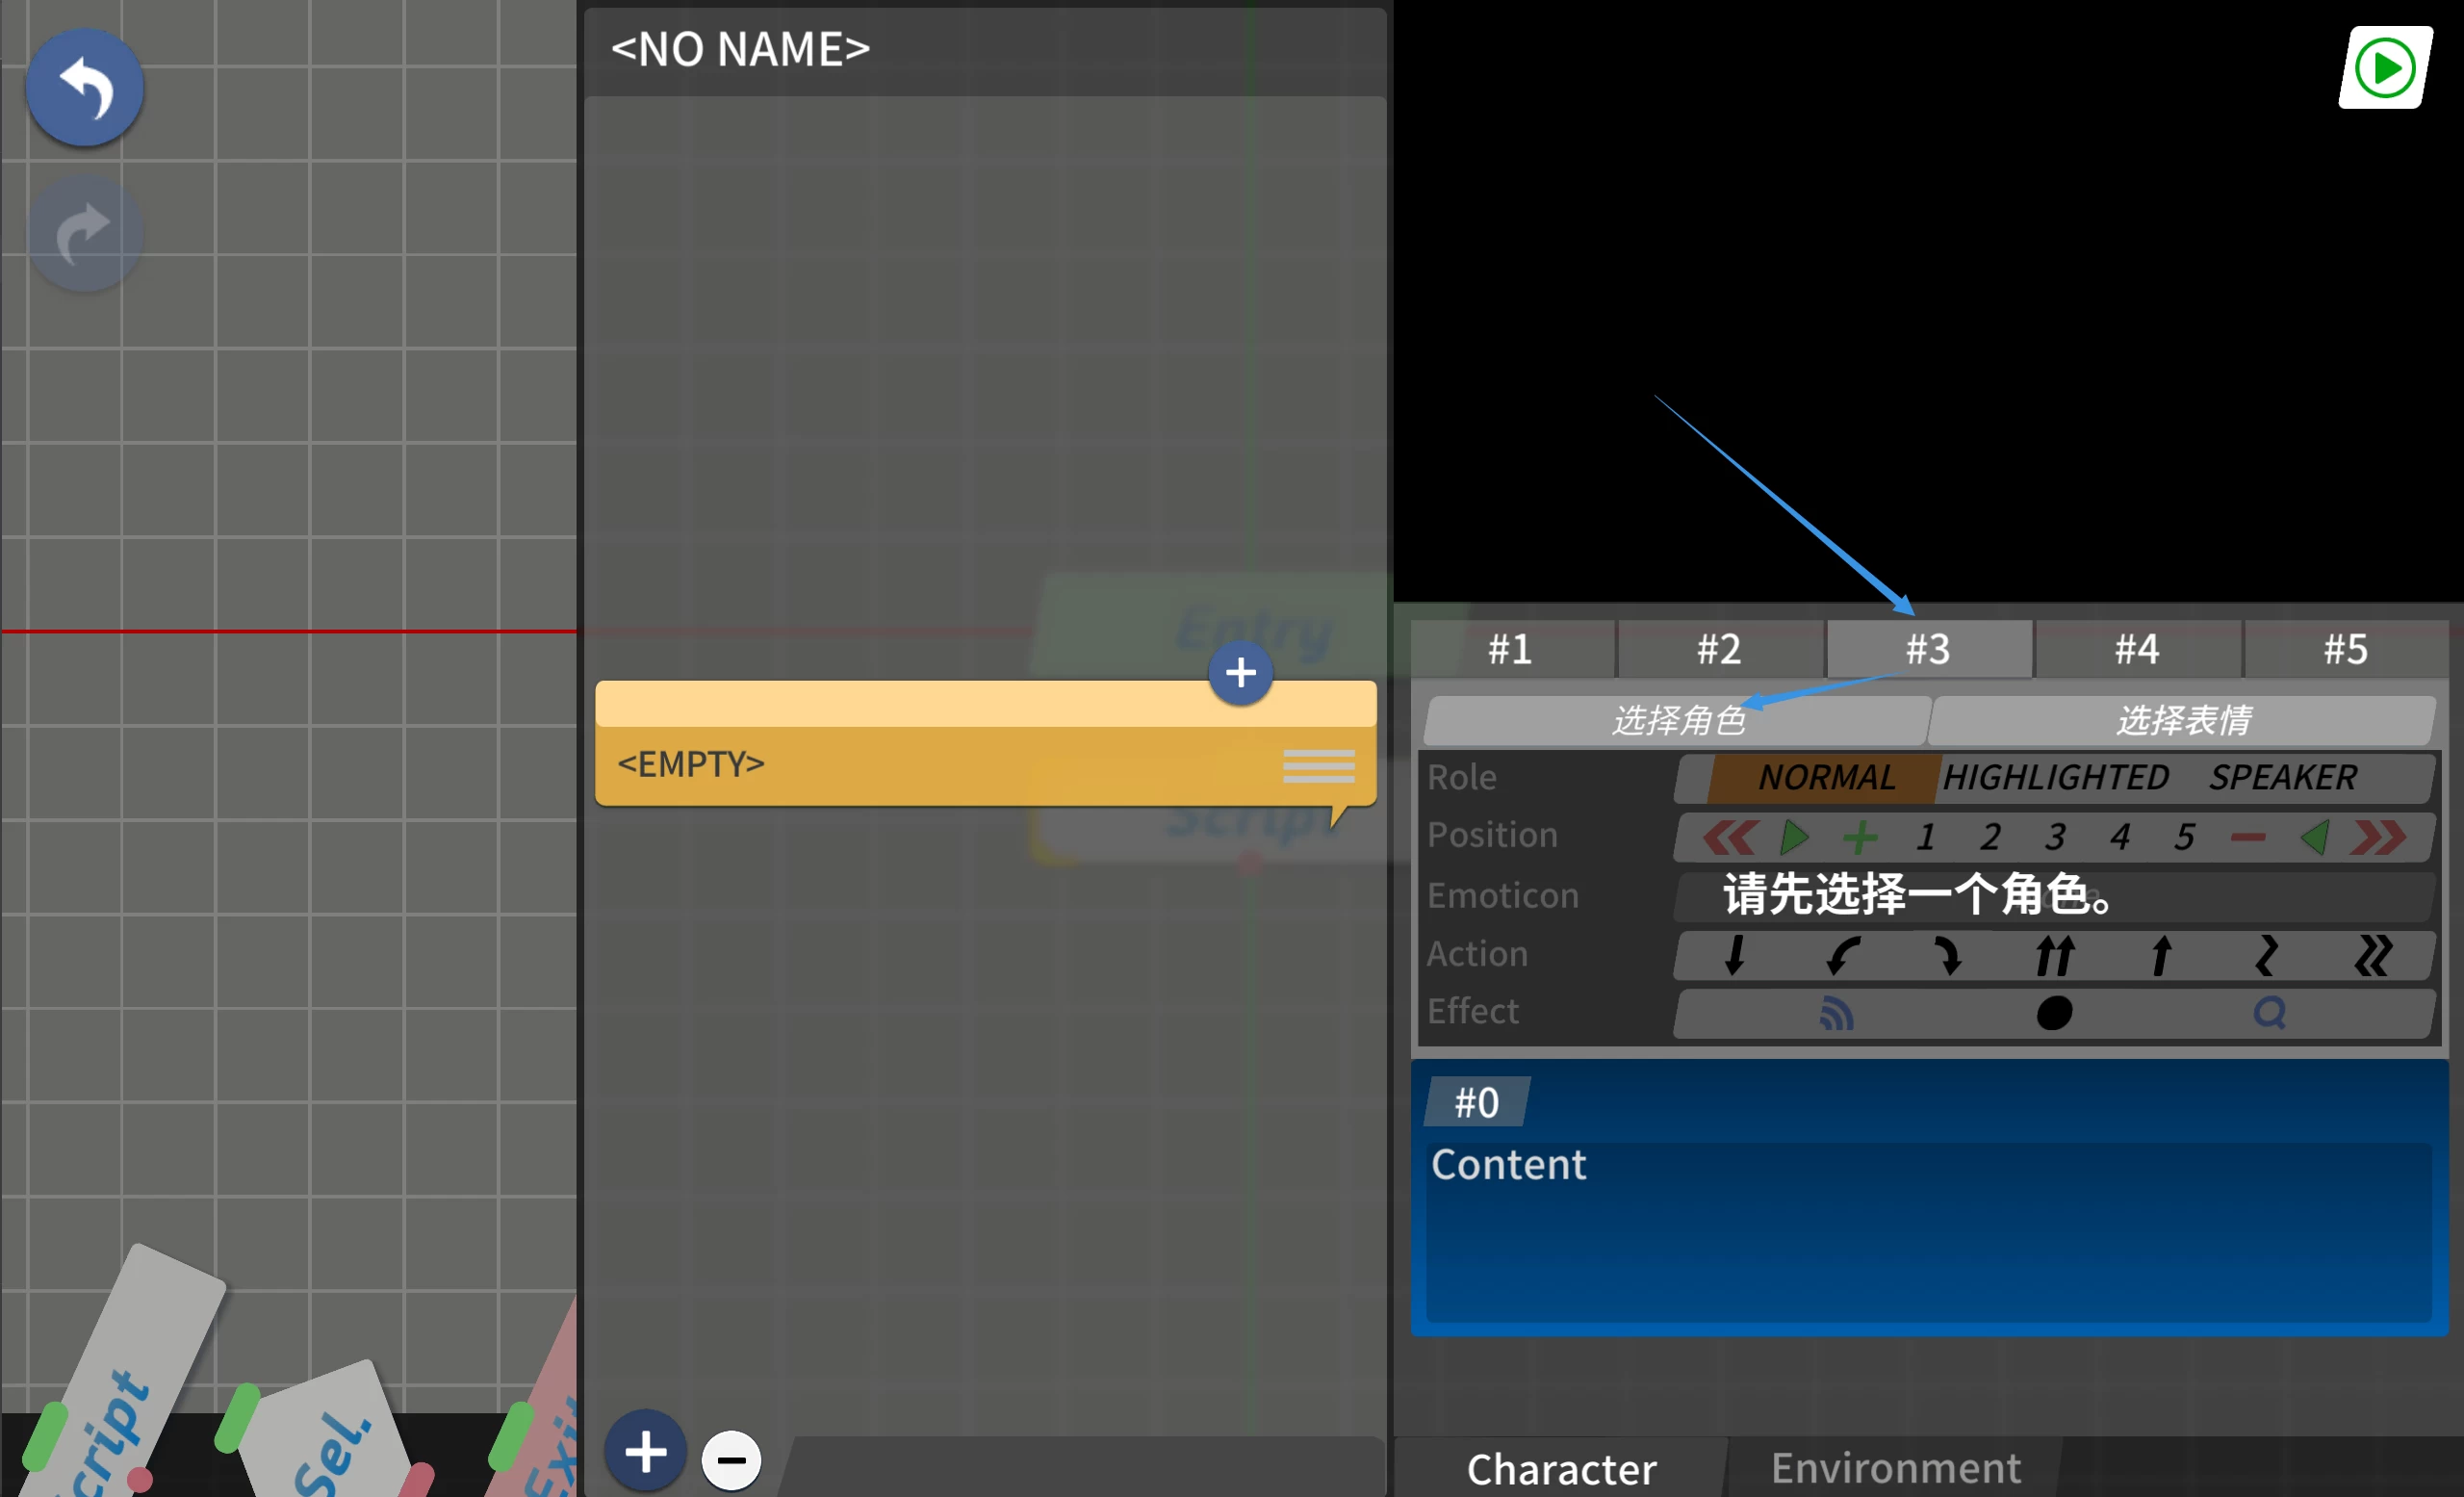Open the 选择角色 character picker

[1677, 720]
